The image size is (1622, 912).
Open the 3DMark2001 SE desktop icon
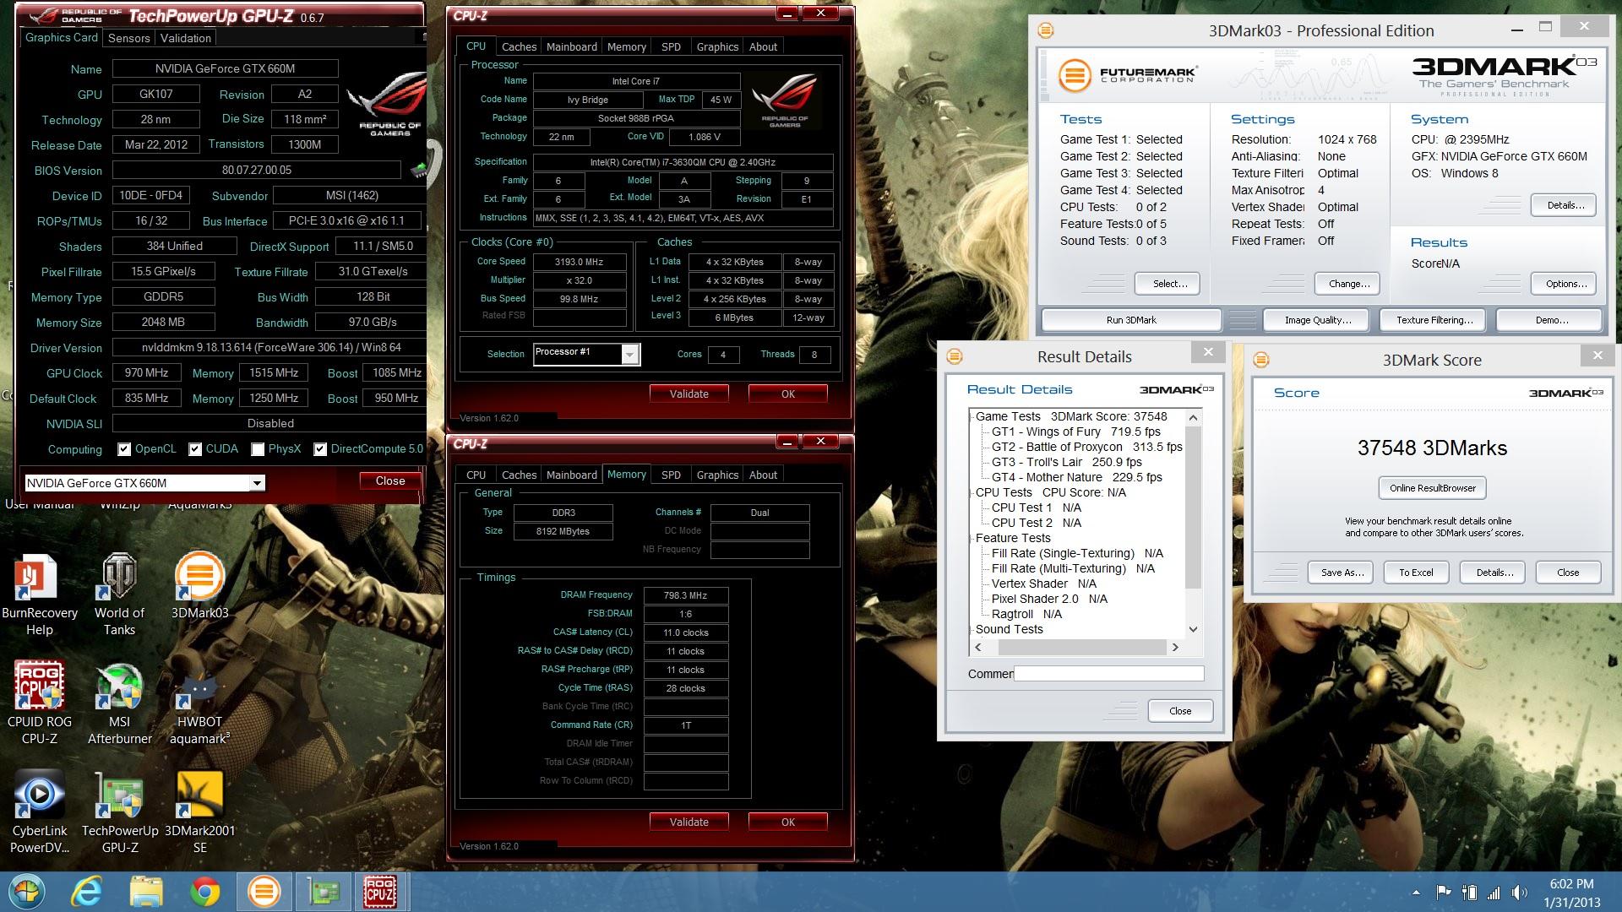tap(199, 812)
